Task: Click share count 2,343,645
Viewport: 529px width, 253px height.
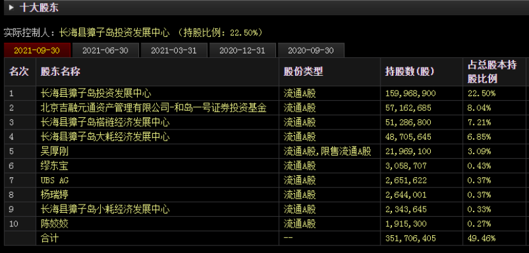Action: 406,210
